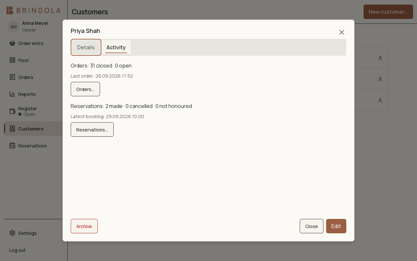The height and width of the screenshot is (261, 417).
Task: Click the Register wallet icon
Action: [12, 111]
